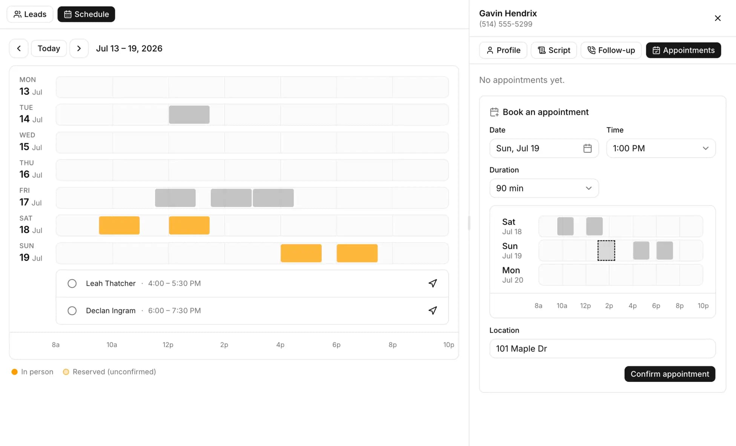This screenshot has width=736, height=446.
Task: Open the Profile tab
Action: pos(503,50)
